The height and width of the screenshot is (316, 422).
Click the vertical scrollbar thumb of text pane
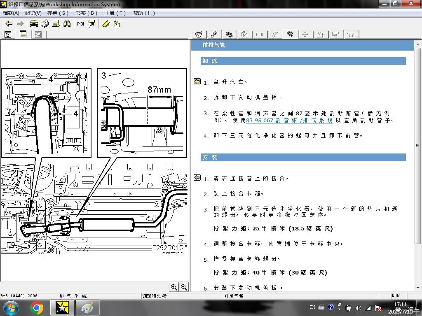point(417,146)
